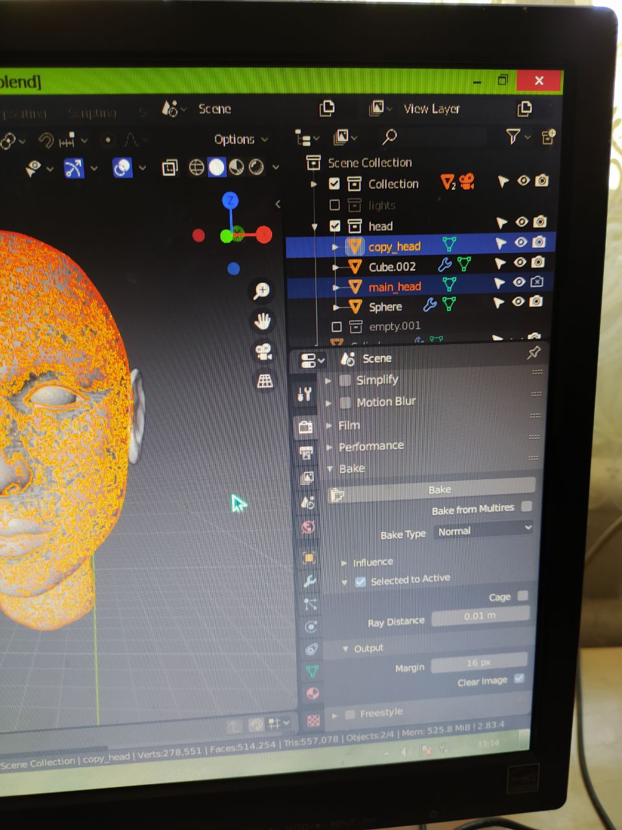Open the View Layer properties tab

click(x=307, y=478)
